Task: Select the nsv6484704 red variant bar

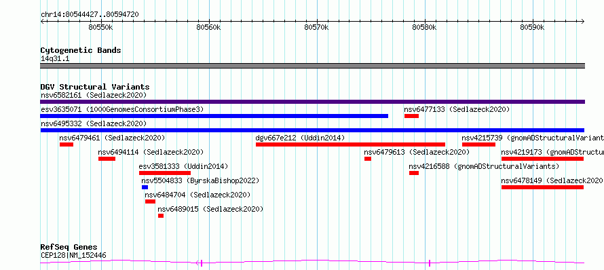Action: pyautogui.click(x=150, y=201)
